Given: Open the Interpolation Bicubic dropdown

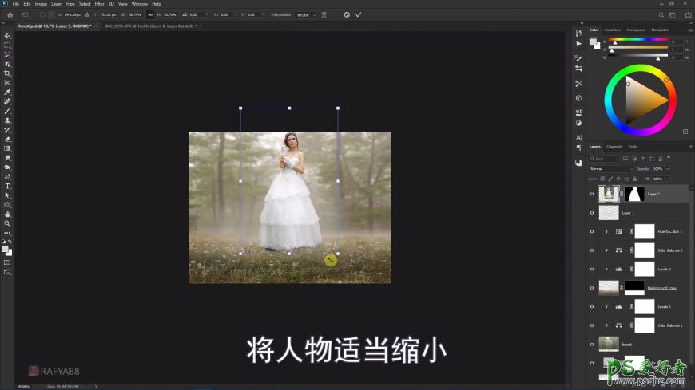Looking at the screenshot, I should [306, 14].
